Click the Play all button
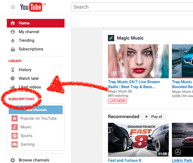The height and width of the screenshot is (163, 193). (153, 117)
